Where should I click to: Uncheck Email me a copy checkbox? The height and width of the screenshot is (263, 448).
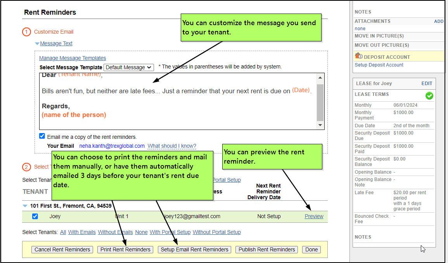42,136
